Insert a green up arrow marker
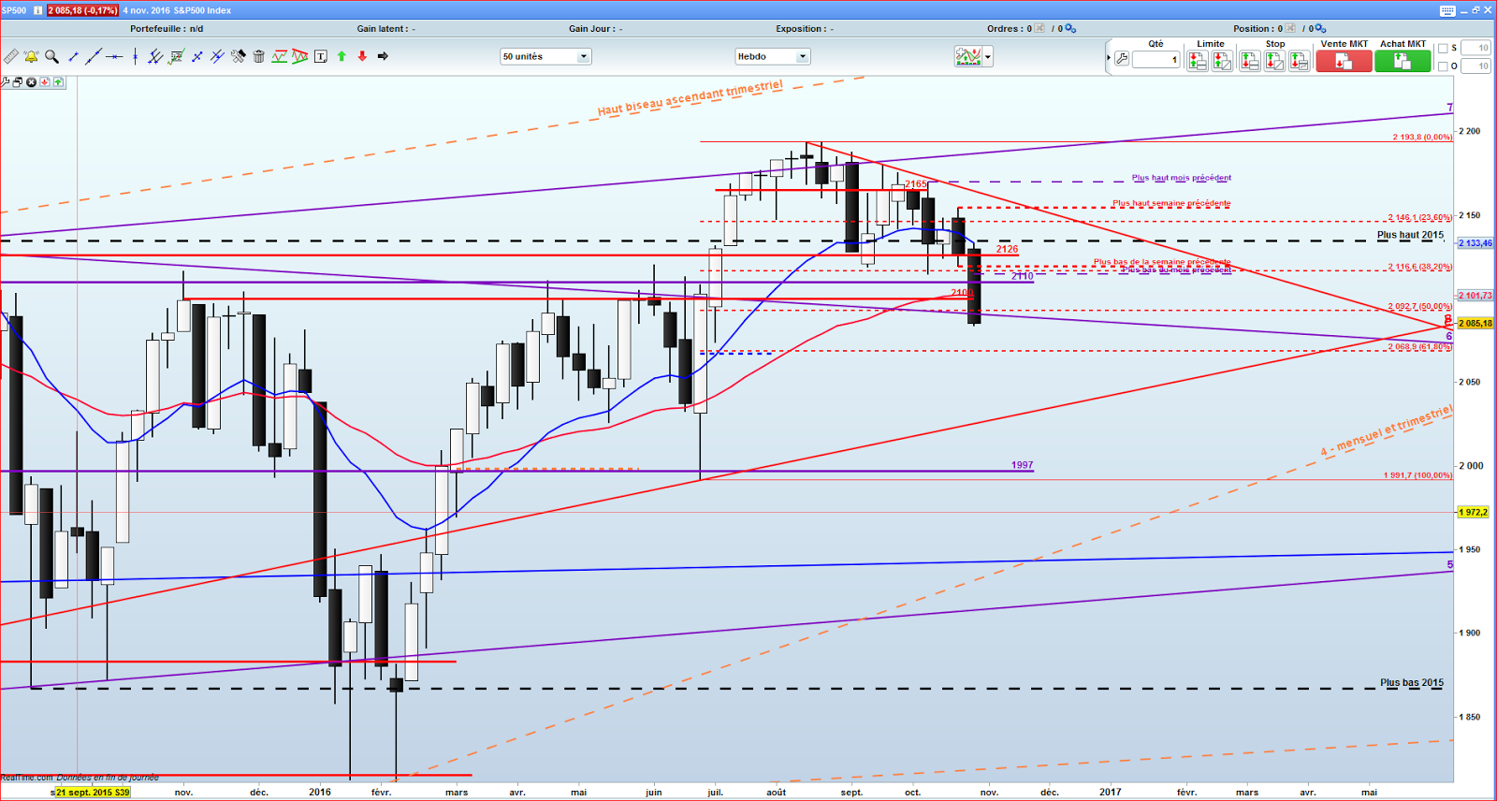Image resolution: width=1497 pixels, height=801 pixels. [342, 57]
